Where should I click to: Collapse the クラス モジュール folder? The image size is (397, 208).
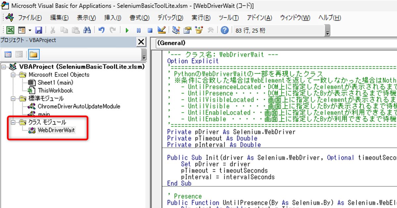point(13,122)
